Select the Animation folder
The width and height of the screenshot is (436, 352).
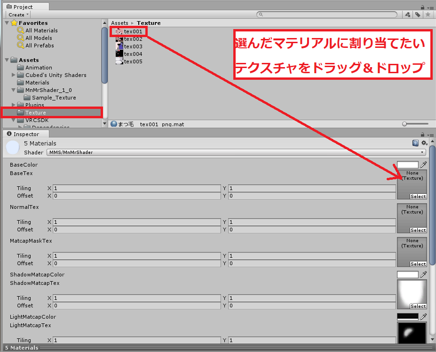(x=34, y=68)
